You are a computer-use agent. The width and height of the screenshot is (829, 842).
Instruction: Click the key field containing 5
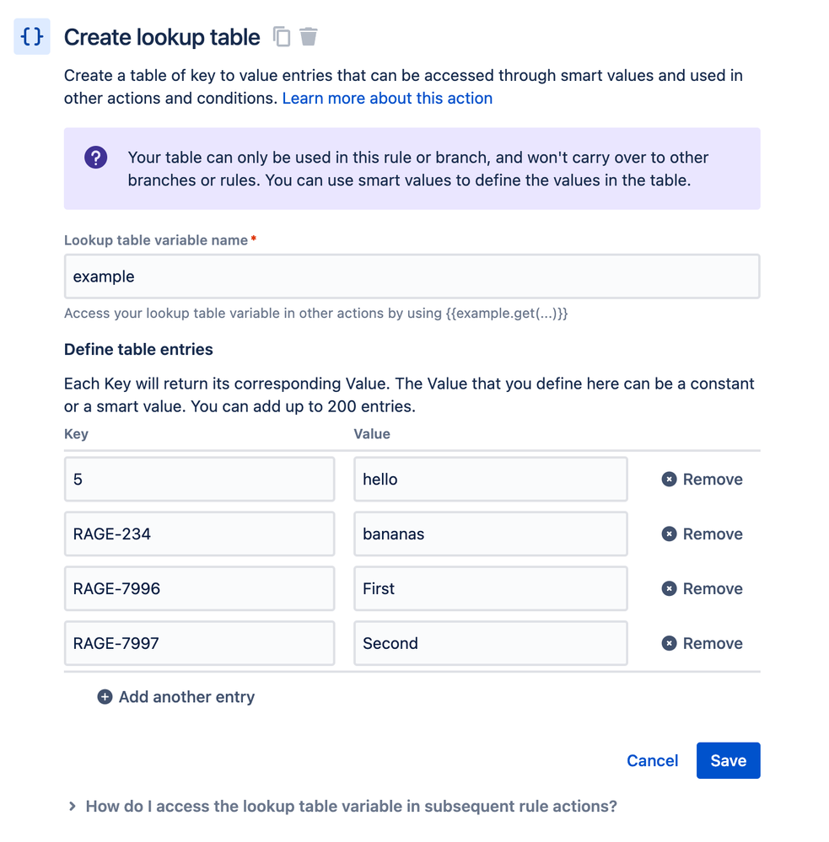199,480
